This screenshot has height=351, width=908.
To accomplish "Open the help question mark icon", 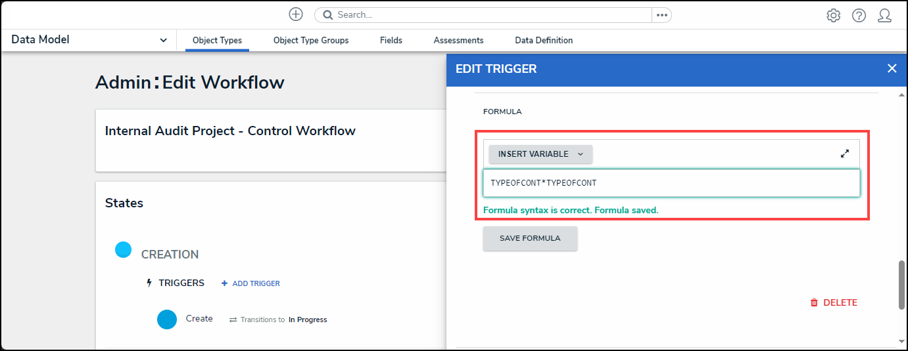I will [859, 15].
